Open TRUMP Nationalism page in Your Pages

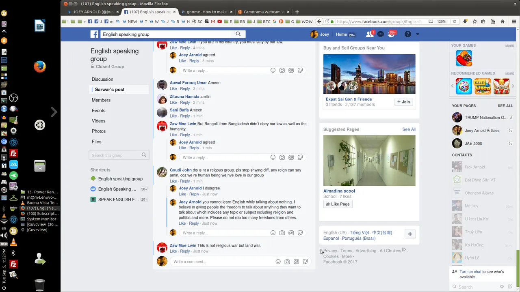pos(483,118)
